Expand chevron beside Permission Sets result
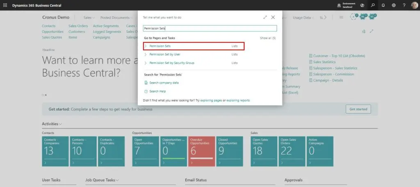 pyautogui.click(x=146, y=46)
